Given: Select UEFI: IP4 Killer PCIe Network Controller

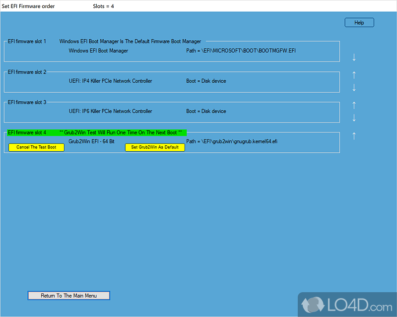Looking at the screenshot, I should click(x=110, y=81).
